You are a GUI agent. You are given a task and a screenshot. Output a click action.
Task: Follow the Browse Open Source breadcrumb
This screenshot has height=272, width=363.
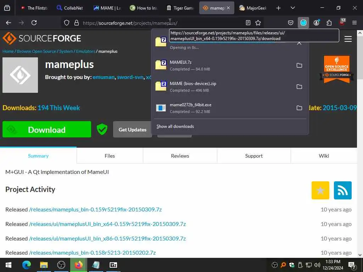[37, 51]
